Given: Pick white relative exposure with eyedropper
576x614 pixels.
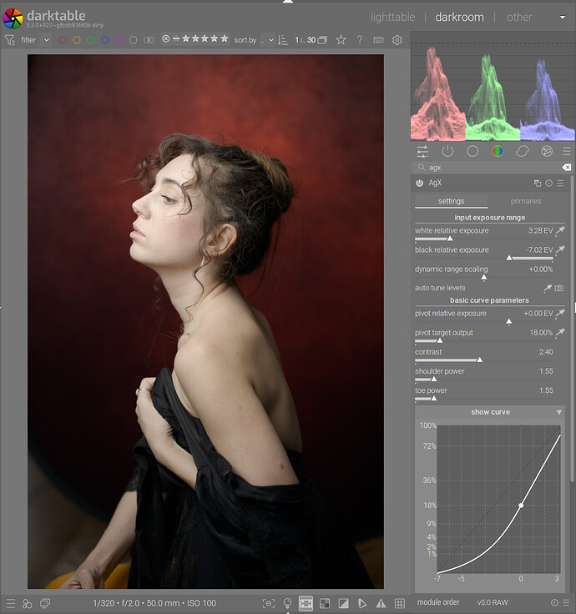Looking at the screenshot, I should coord(560,230).
